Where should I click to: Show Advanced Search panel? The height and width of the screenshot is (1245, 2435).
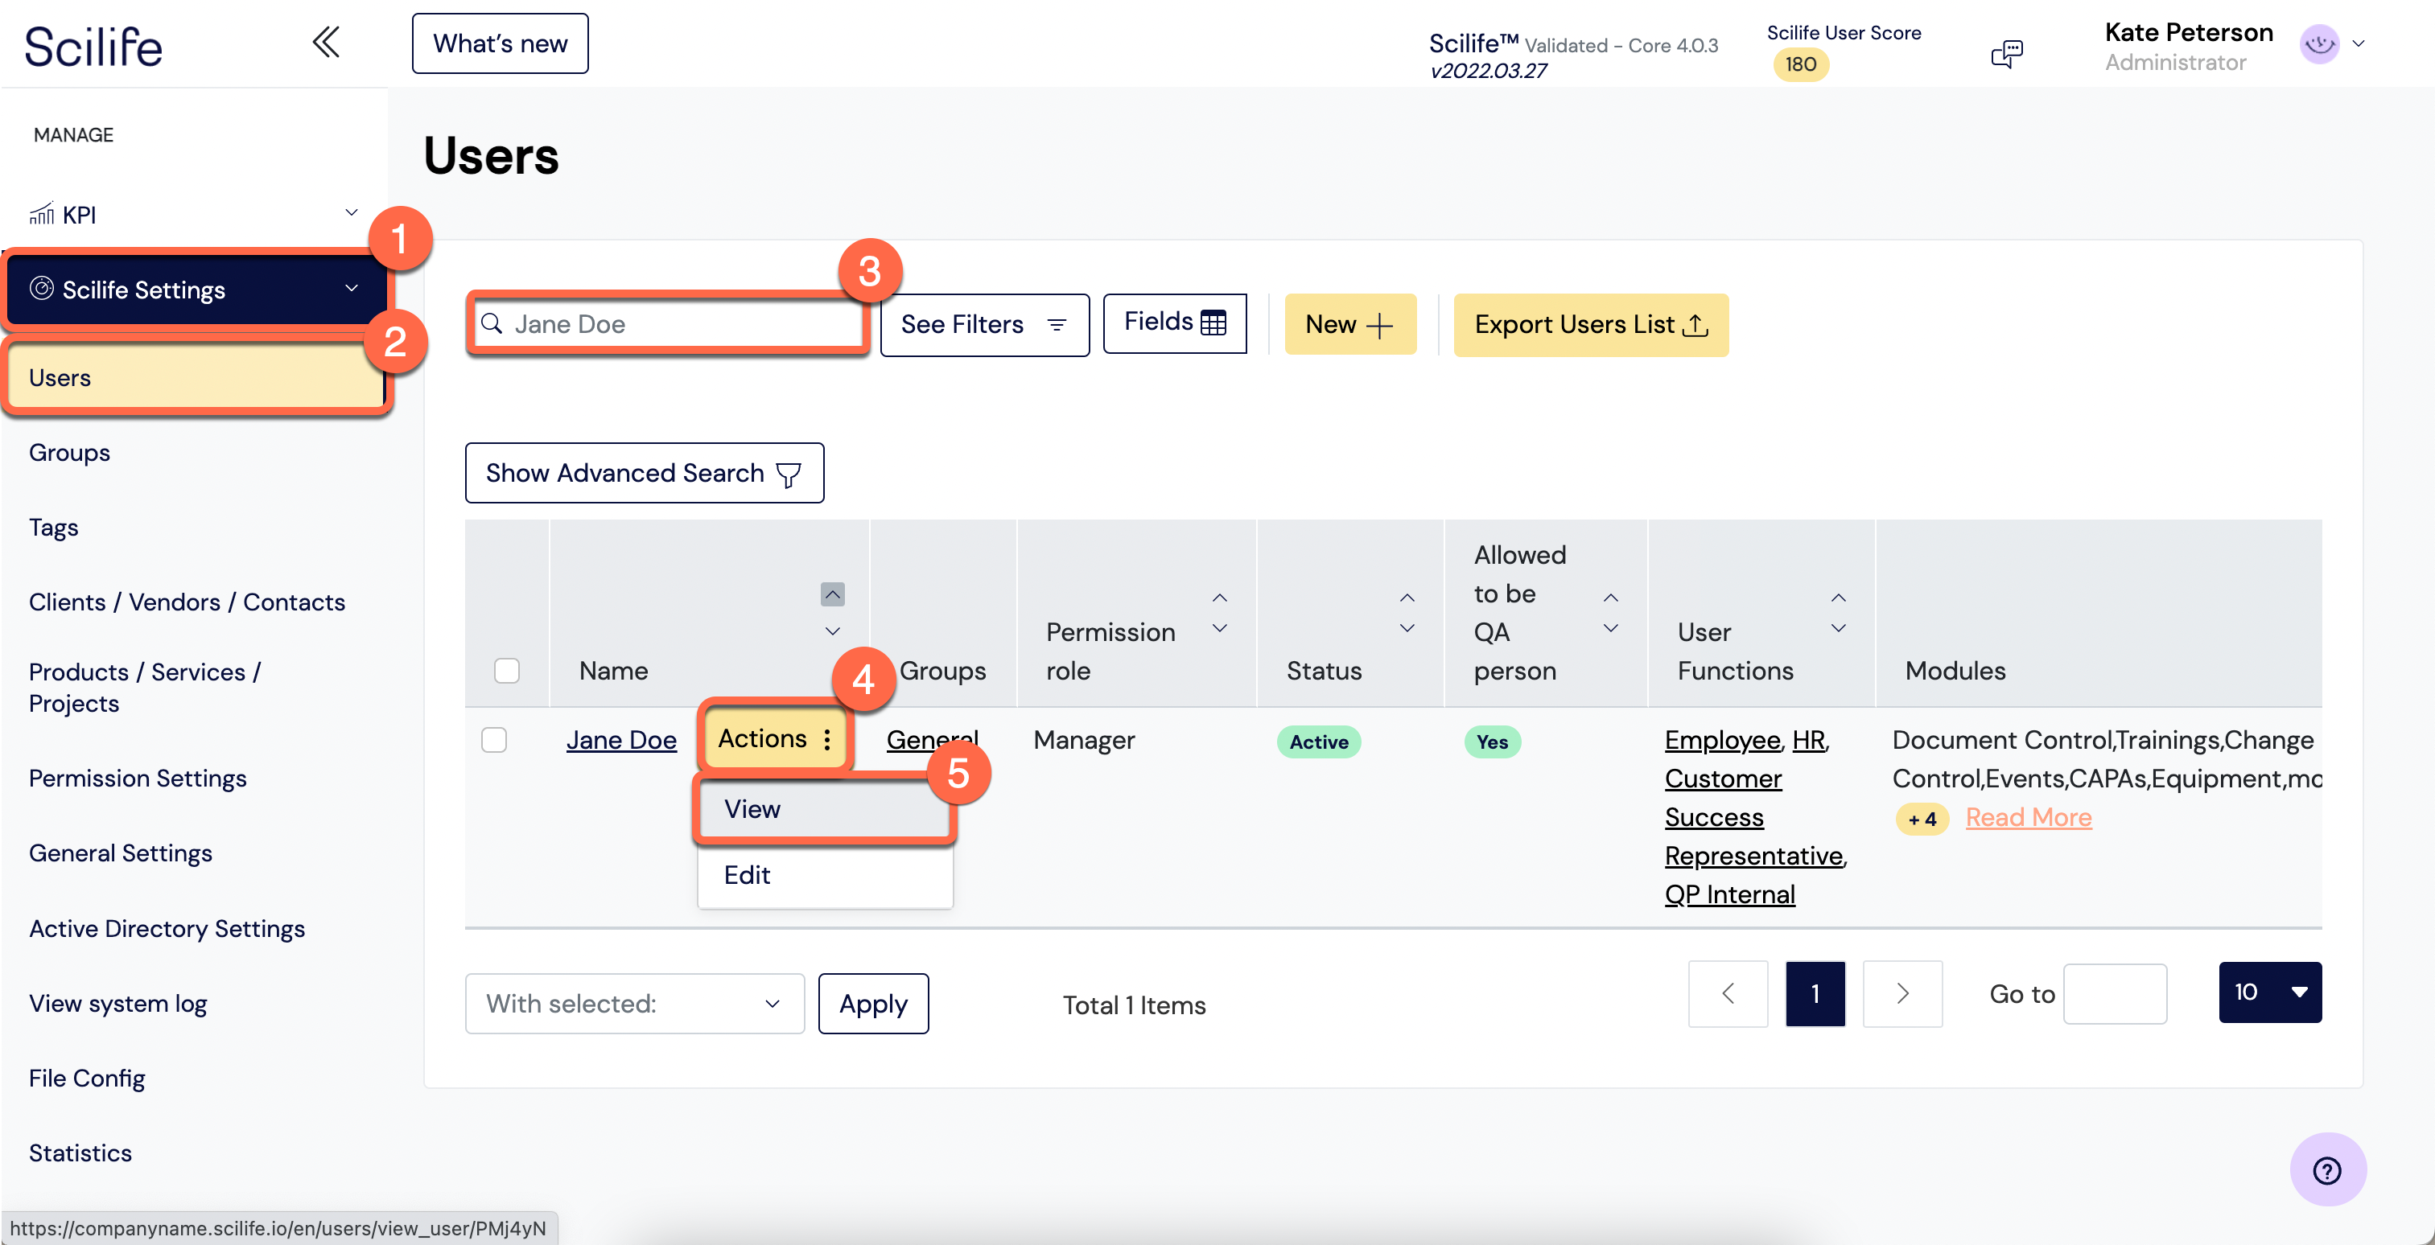coord(644,472)
